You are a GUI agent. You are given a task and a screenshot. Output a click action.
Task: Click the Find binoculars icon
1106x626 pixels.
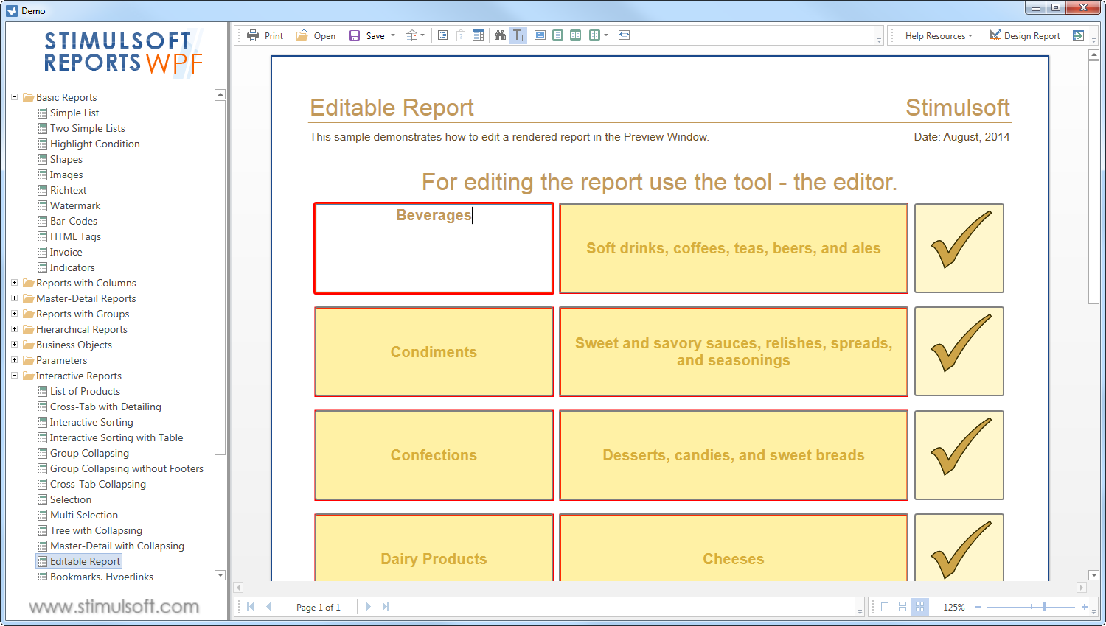pyautogui.click(x=500, y=35)
